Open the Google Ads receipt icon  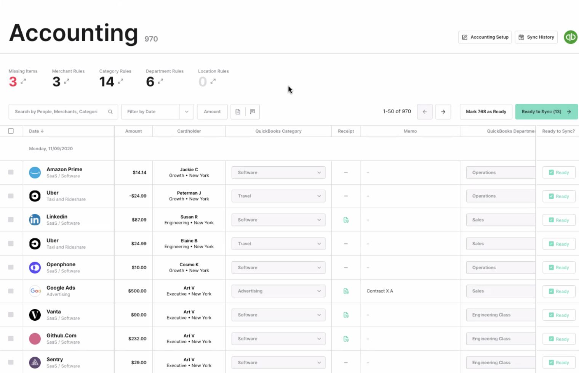pyautogui.click(x=346, y=291)
